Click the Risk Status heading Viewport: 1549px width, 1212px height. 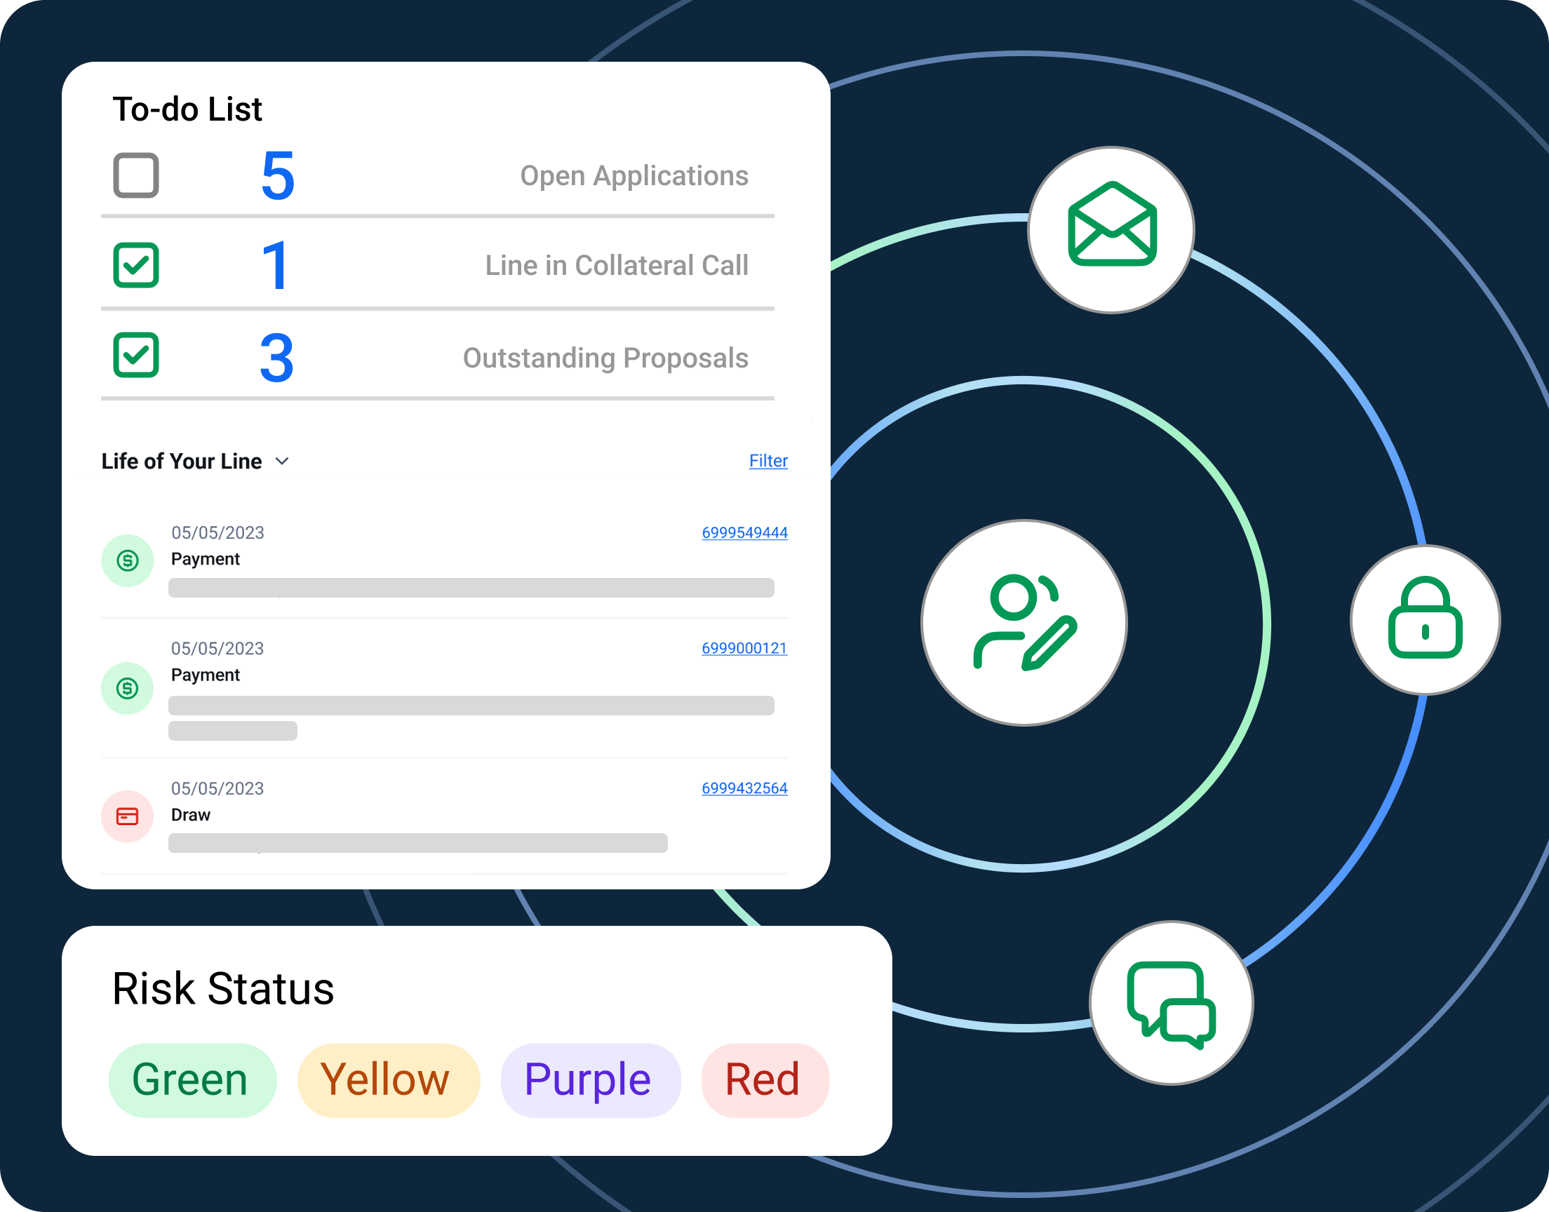(x=223, y=988)
